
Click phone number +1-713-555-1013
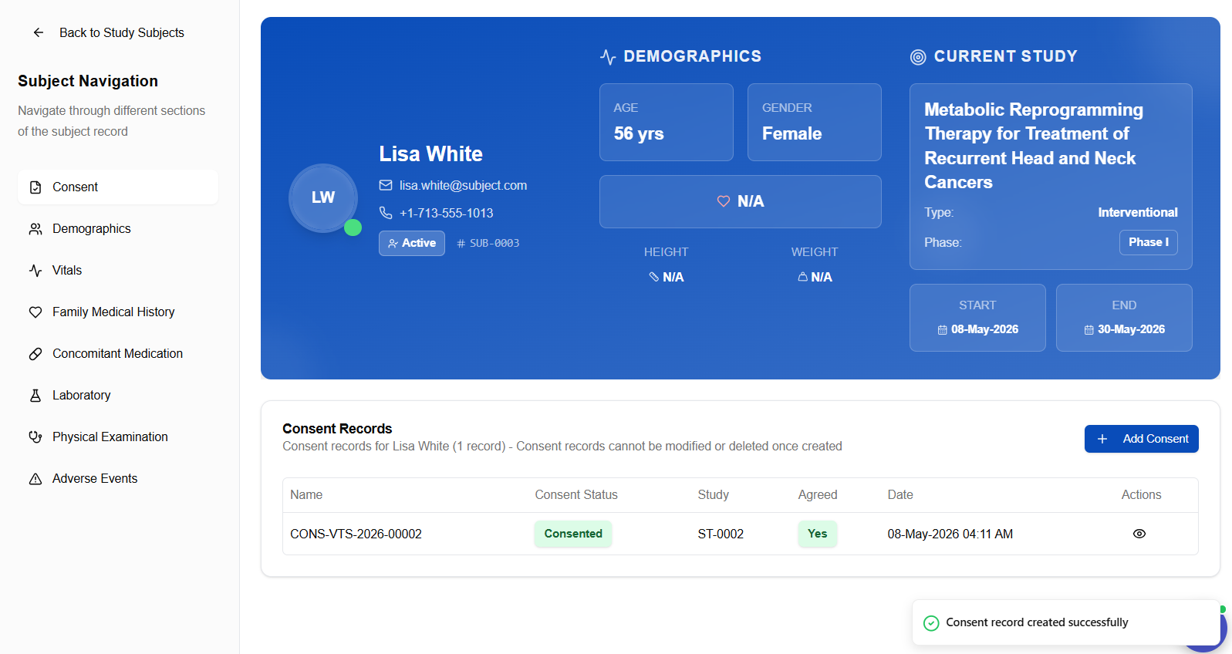tap(446, 213)
